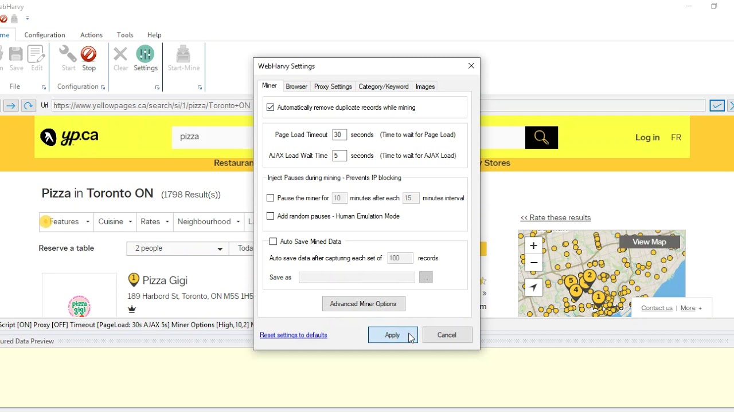Image resolution: width=734 pixels, height=412 pixels.
Task: Click the browser forward arrow button
Action: tap(11, 106)
